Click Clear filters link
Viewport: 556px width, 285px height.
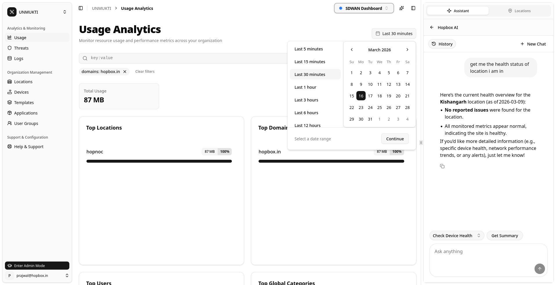[145, 72]
